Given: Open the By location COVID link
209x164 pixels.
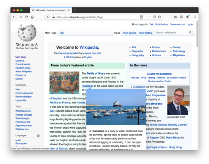Looking at the screenshot, I should (172, 78).
